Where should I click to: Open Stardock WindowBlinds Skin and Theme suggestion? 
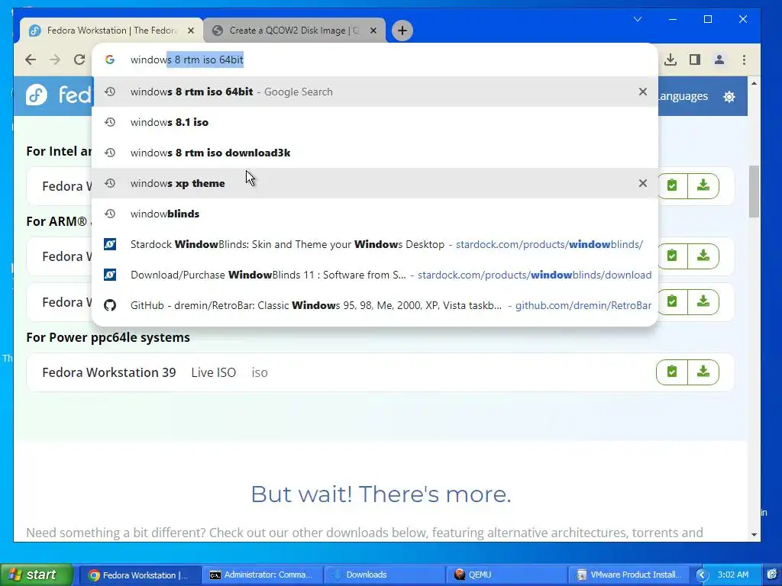point(375,244)
